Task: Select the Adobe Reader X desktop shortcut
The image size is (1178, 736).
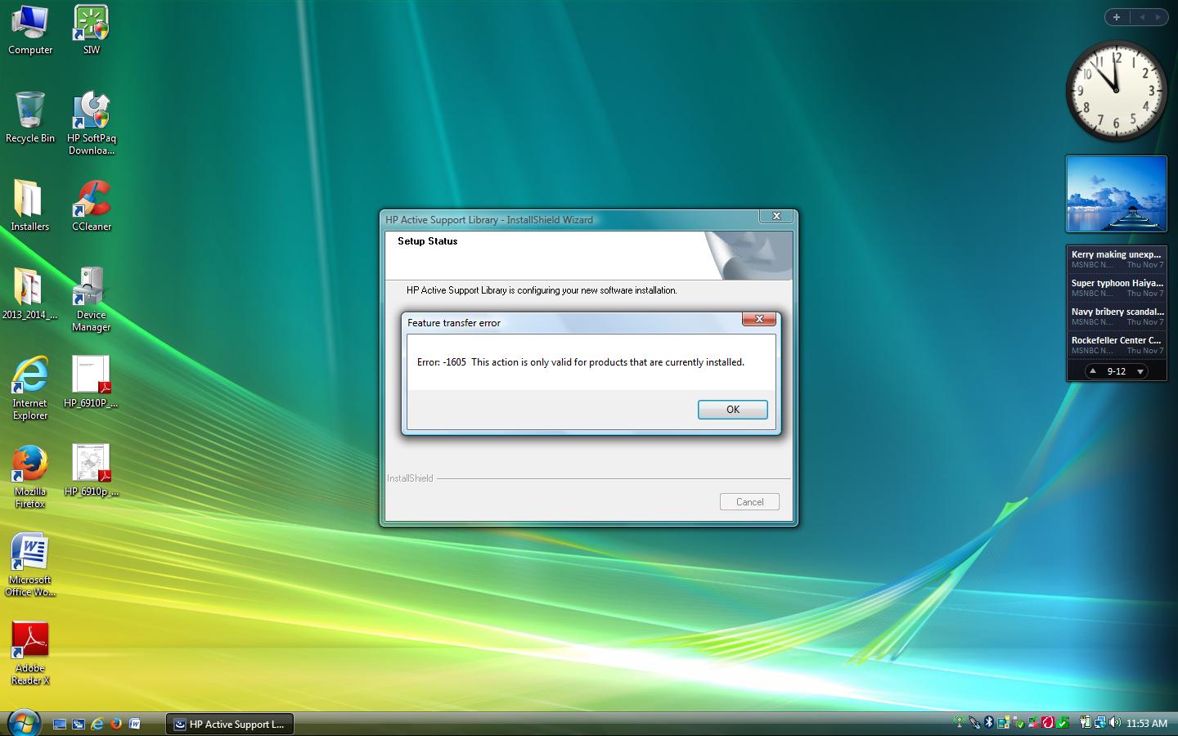Action: coord(30,653)
